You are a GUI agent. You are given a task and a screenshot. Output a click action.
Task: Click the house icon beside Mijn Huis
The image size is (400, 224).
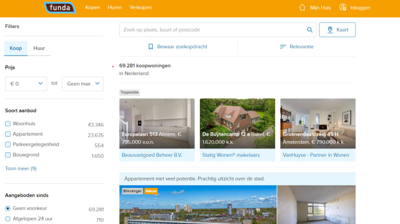tap(302, 7)
